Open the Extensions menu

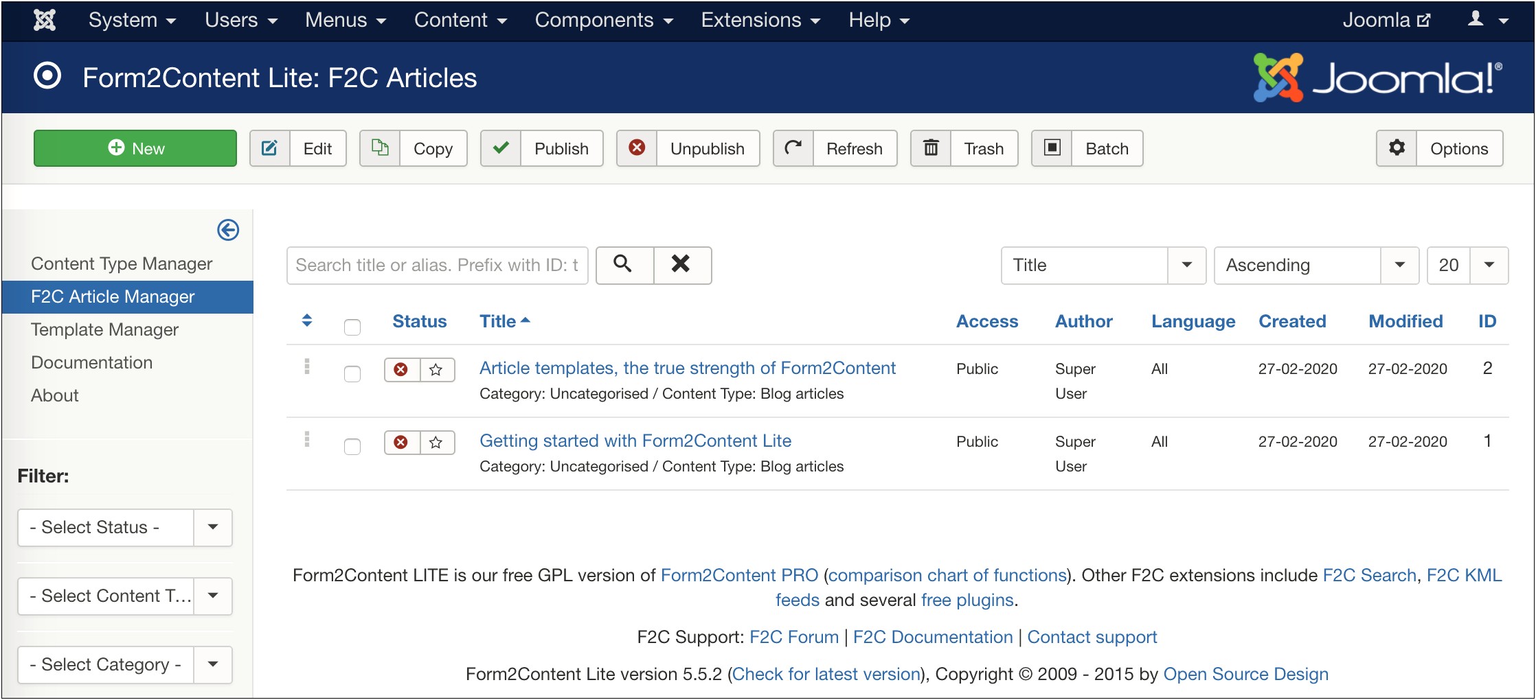[x=760, y=20]
